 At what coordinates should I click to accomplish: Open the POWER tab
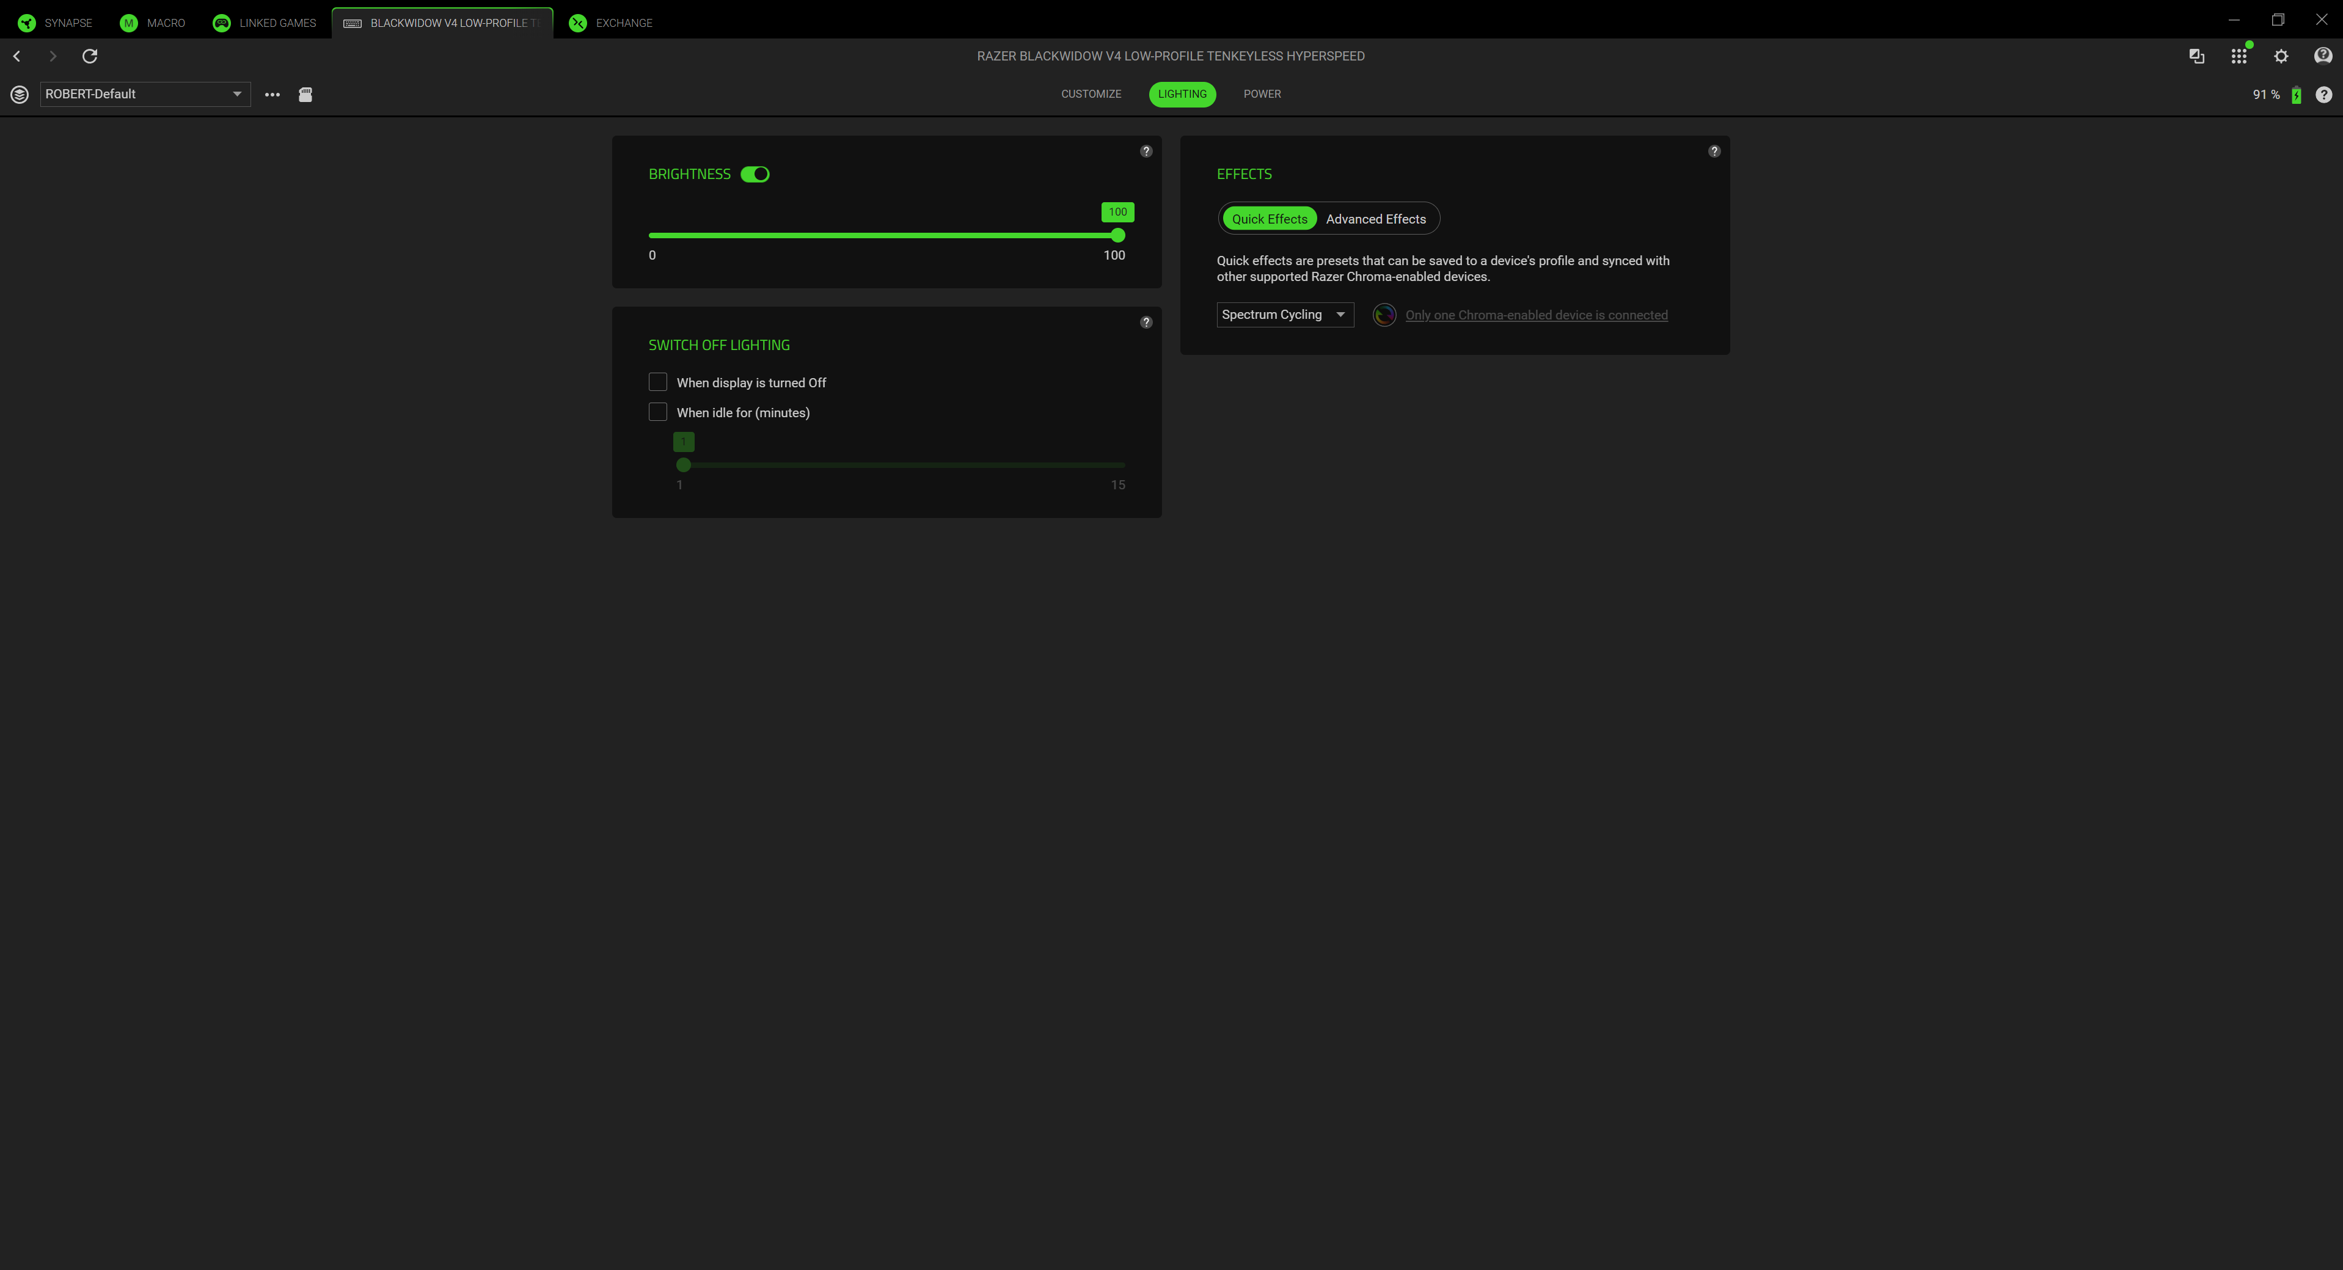click(1262, 95)
